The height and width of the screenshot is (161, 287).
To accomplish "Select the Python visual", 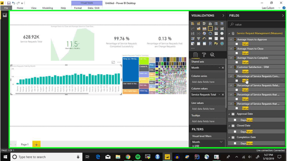I will [x=216, y=43].
